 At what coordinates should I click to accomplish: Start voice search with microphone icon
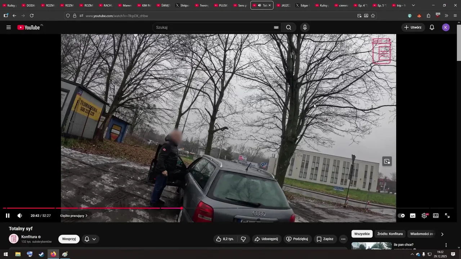[x=305, y=27]
